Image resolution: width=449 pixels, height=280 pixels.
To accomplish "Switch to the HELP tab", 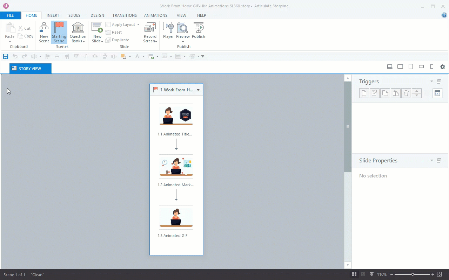I will click(x=201, y=15).
